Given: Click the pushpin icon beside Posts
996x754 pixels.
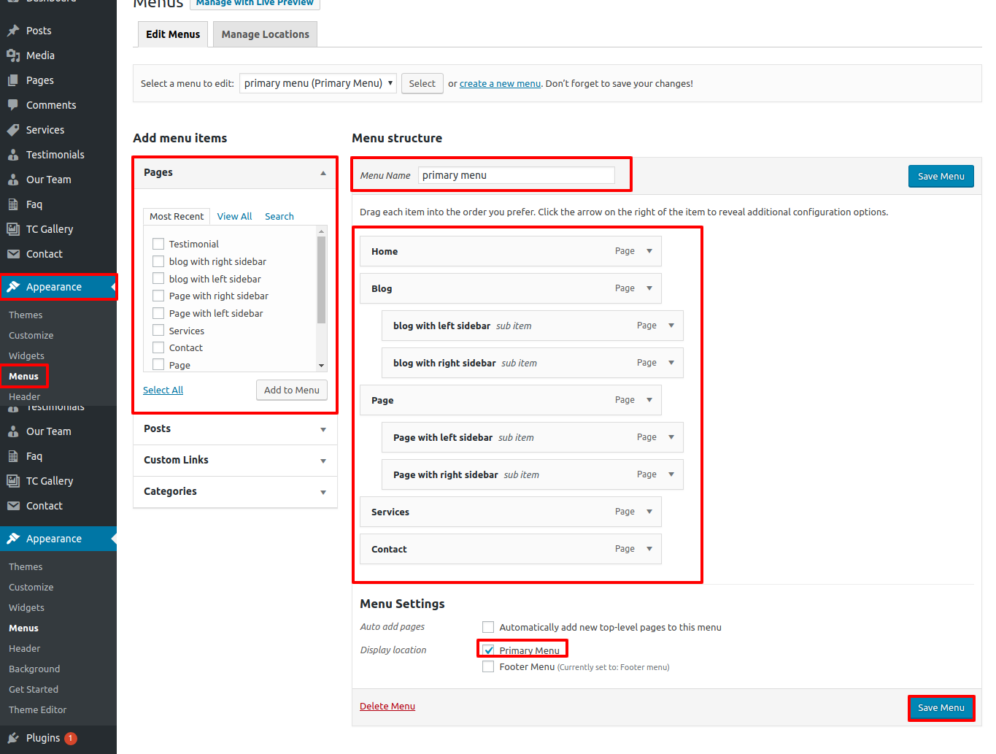Looking at the screenshot, I should click(x=13, y=31).
